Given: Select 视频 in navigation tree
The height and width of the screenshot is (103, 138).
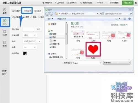Looking at the screenshot, I should click(53, 34).
